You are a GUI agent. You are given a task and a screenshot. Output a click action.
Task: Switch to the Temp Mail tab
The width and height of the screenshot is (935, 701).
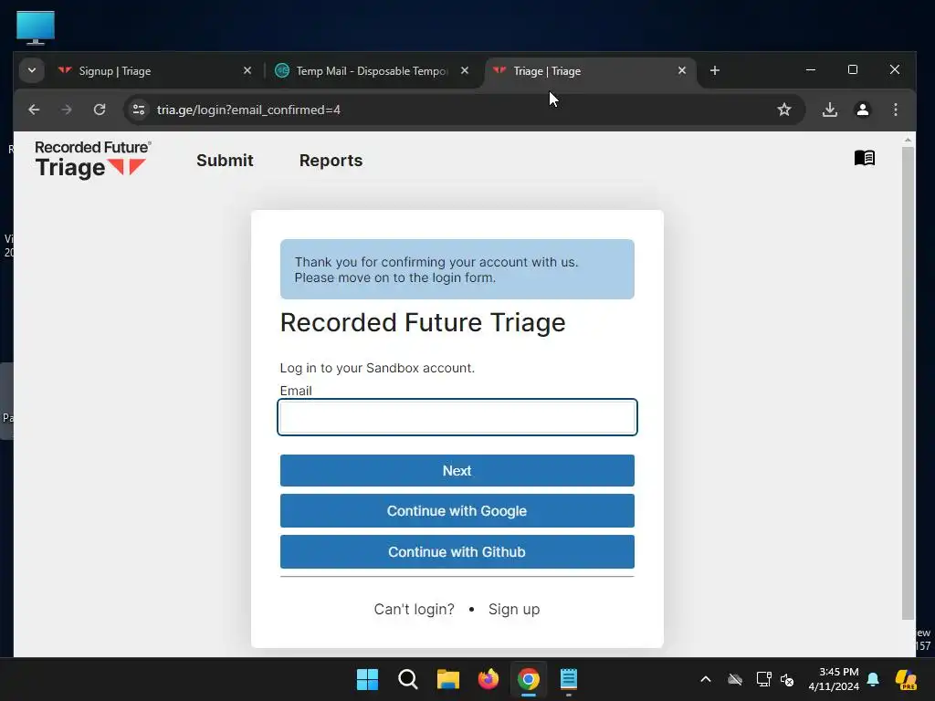pos(373,71)
